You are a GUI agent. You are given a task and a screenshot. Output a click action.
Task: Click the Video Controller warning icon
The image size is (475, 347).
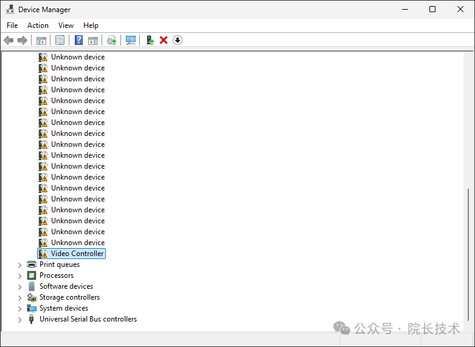coord(43,254)
